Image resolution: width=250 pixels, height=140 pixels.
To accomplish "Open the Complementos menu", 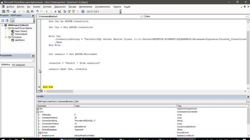I will (x=103, y=7).
